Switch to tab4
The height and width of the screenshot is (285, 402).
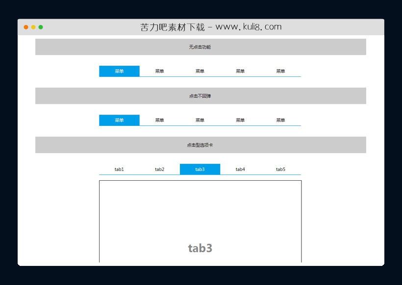[240, 169]
